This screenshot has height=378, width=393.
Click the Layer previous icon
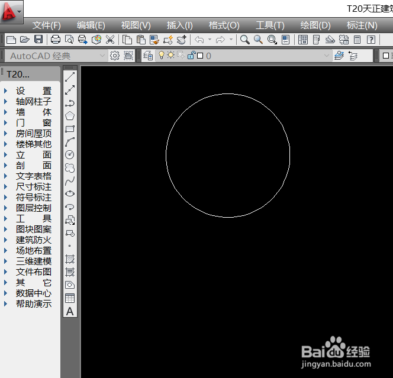pos(353,56)
